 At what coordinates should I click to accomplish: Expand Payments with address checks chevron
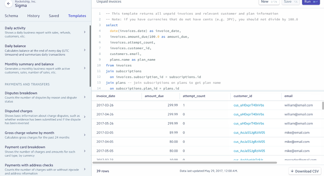point(85,169)
